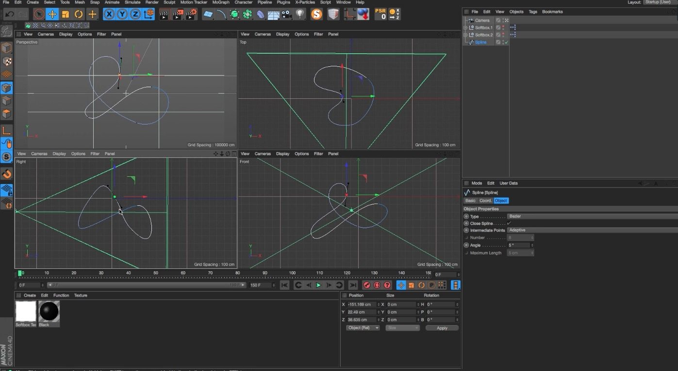Open the Spline pen tool icon
This screenshot has width=678, height=371.
pyautogui.click(x=221, y=15)
